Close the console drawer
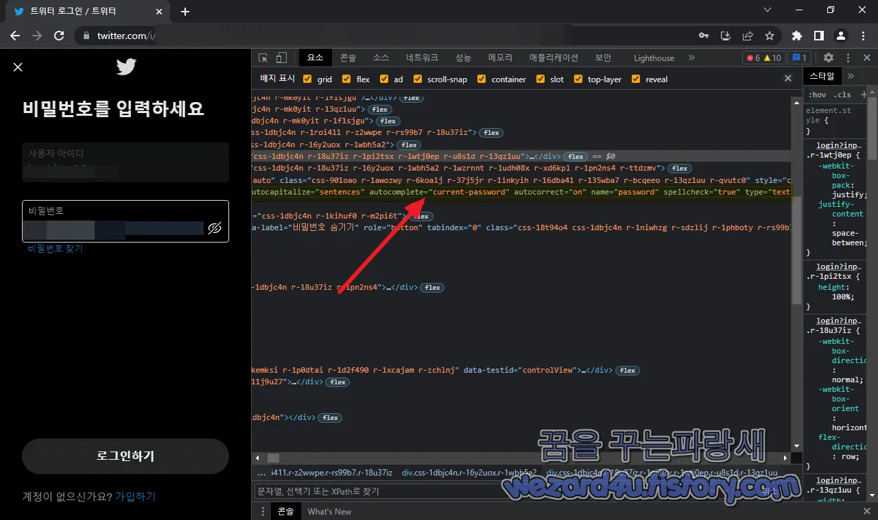 click(x=866, y=511)
